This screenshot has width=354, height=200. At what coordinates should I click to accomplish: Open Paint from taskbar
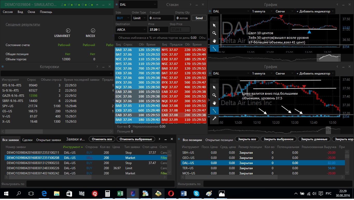pos(209,194)
